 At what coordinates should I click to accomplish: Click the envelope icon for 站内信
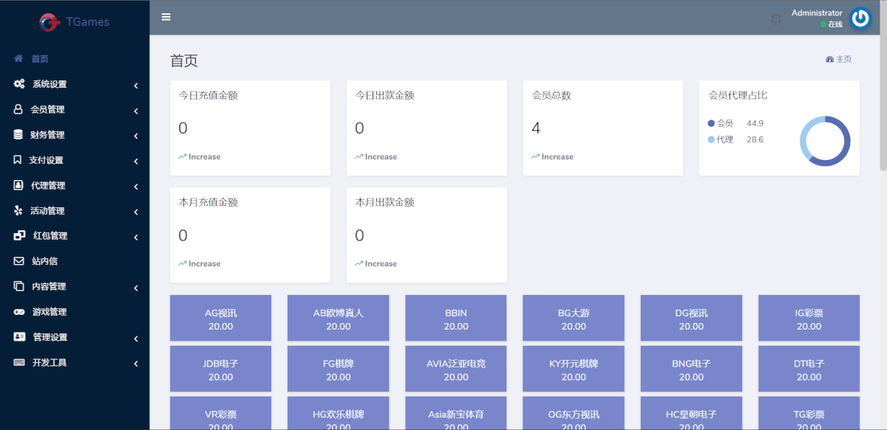coord(18,261)
